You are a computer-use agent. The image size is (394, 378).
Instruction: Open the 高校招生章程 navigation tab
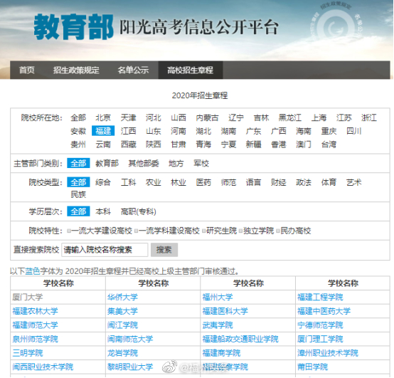[190, 70]
